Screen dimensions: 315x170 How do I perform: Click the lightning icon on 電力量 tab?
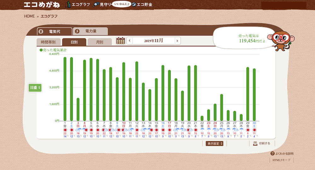point(77,31)
